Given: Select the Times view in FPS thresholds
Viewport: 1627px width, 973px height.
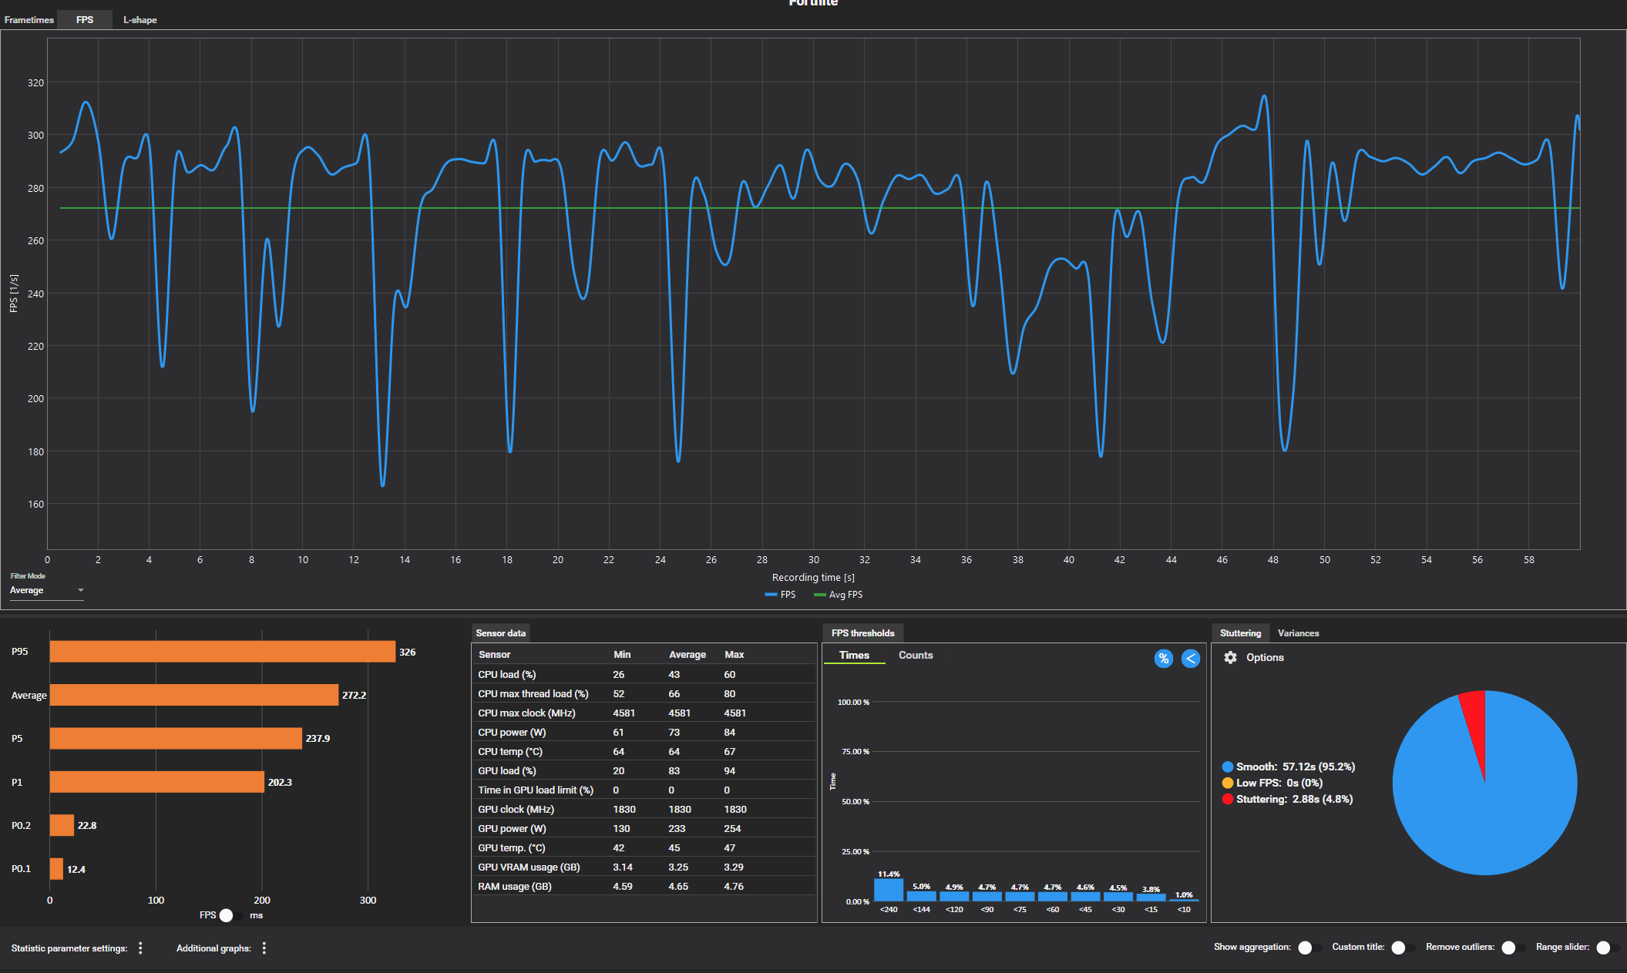Looking at the screenshot, I should point(854,655).
